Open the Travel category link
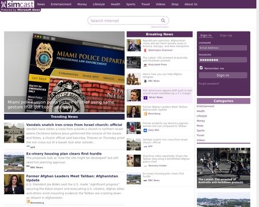The height and width of the screenshot is (207, 259). 200,135
